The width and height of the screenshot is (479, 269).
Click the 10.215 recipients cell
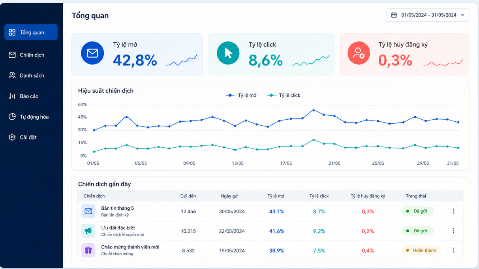[x=188, y=231]
